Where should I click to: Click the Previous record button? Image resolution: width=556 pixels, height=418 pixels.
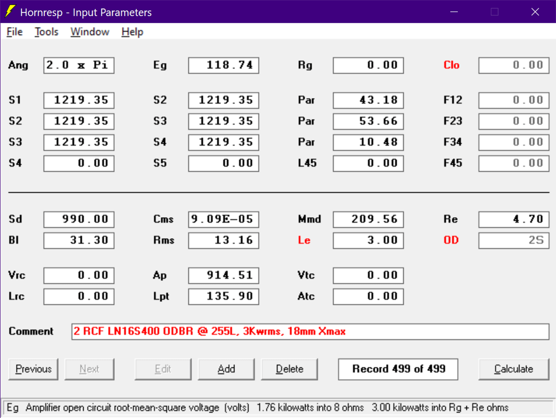coord(33,369)
